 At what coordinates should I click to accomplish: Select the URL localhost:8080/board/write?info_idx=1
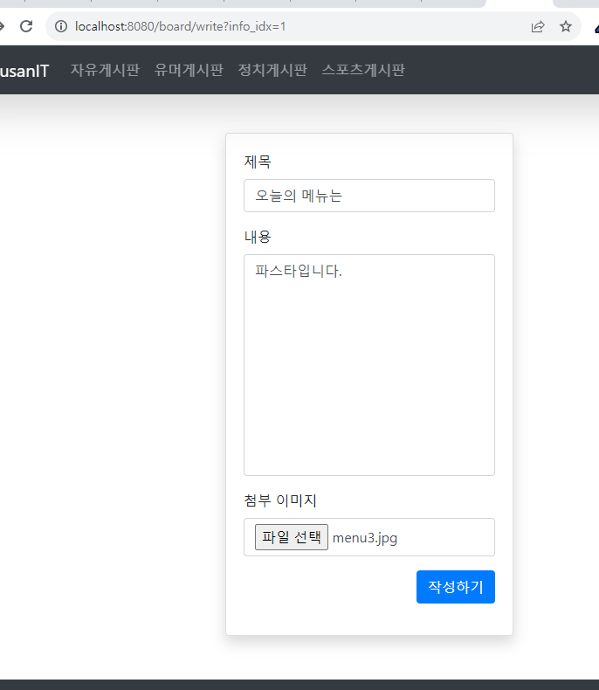(181, 26)
